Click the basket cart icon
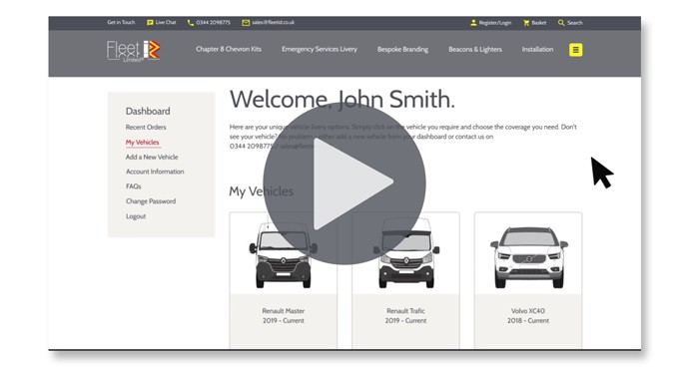The width and height of the screenshot is (689, 367). pyautogui.click(x=526, y=22)
